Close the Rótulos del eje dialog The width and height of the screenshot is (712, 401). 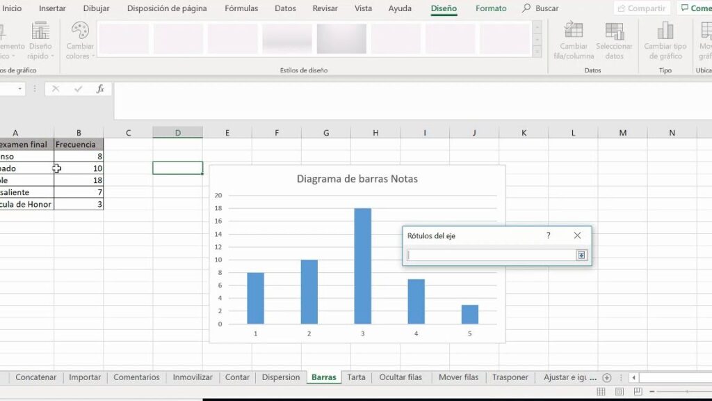click(577, 236)
